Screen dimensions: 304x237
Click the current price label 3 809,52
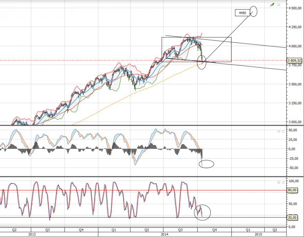point(294,61)
